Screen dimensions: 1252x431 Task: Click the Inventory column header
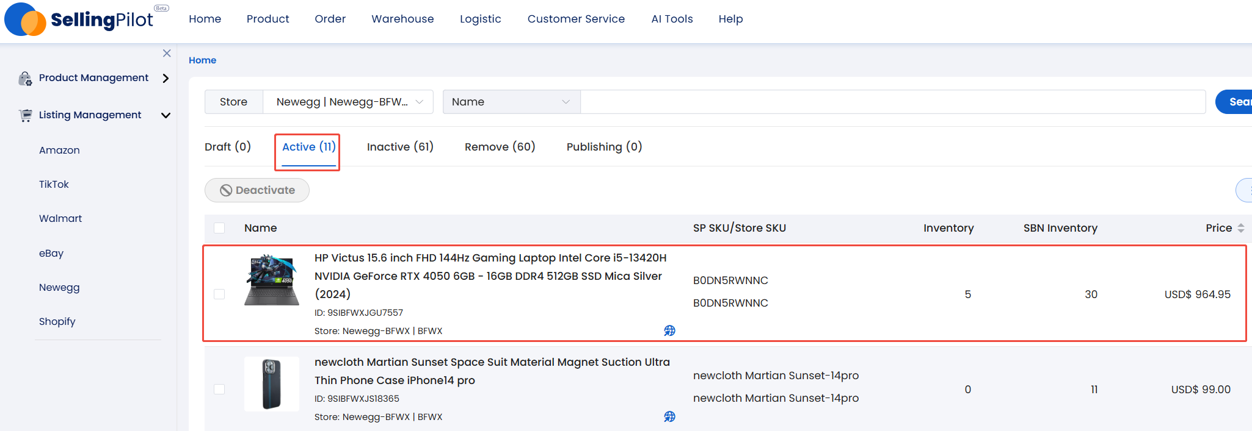point(948,228)
